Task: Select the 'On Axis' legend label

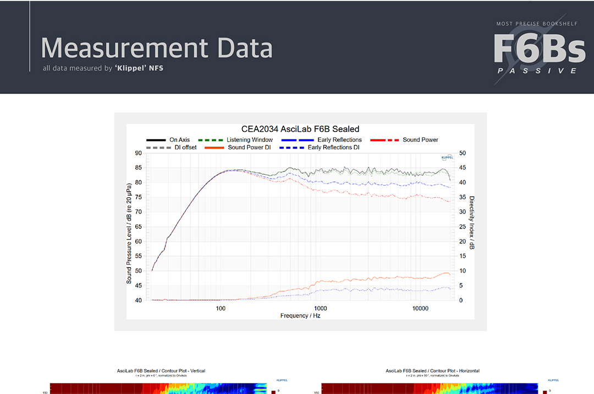Action: click(x=179, y=140)
